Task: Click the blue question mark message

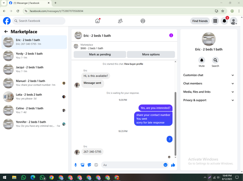Action: (170, 139)
